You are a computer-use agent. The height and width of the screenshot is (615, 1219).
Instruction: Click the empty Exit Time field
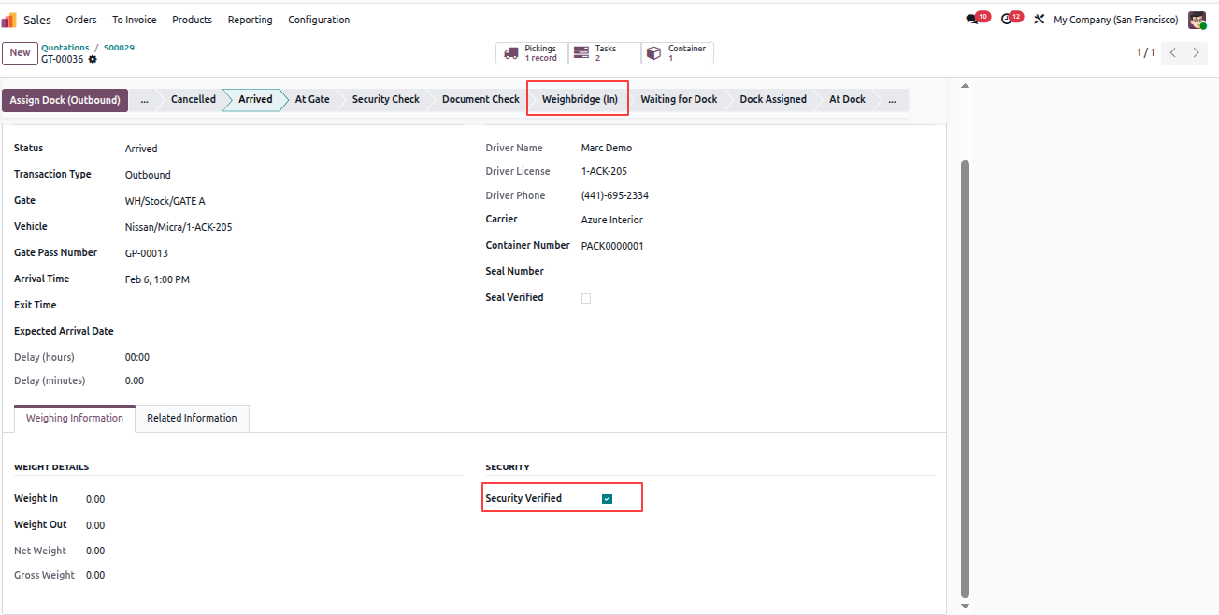[294, 306]
